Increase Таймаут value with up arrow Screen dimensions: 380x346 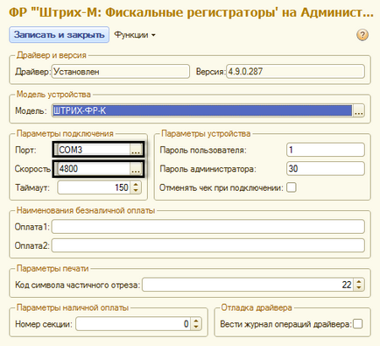click(x=136, y=184)
